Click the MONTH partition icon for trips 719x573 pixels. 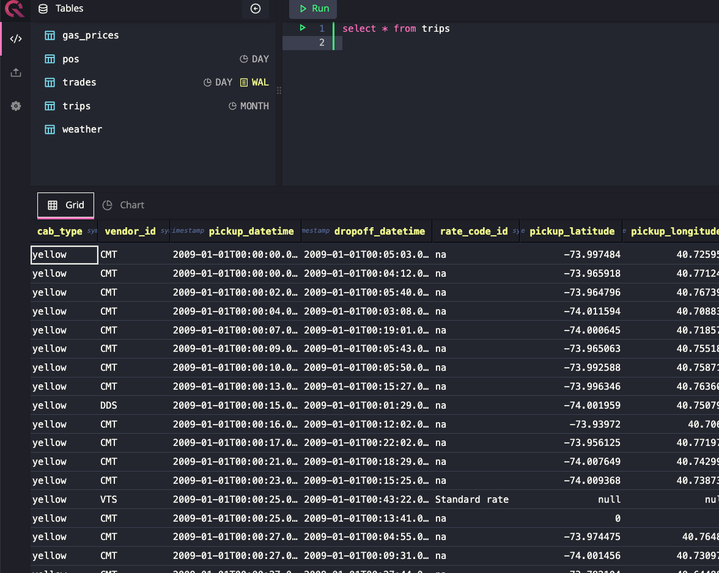(x=232, y=106)
